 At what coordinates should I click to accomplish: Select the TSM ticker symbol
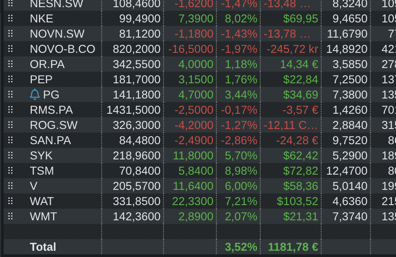[42, 171]
